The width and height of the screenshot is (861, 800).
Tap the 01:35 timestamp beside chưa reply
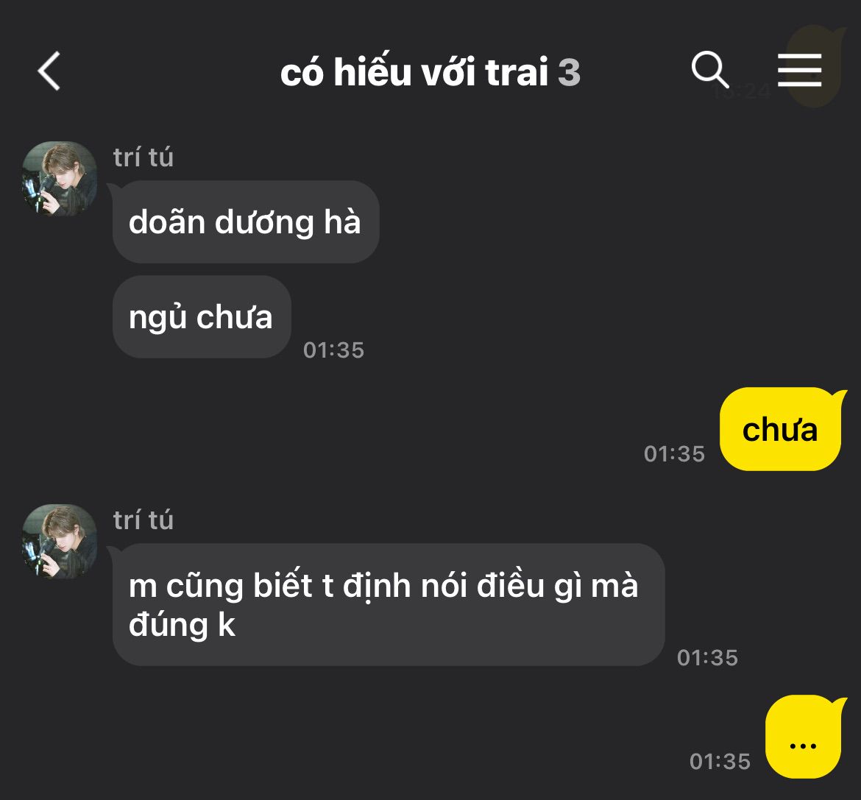click(674, 453)
